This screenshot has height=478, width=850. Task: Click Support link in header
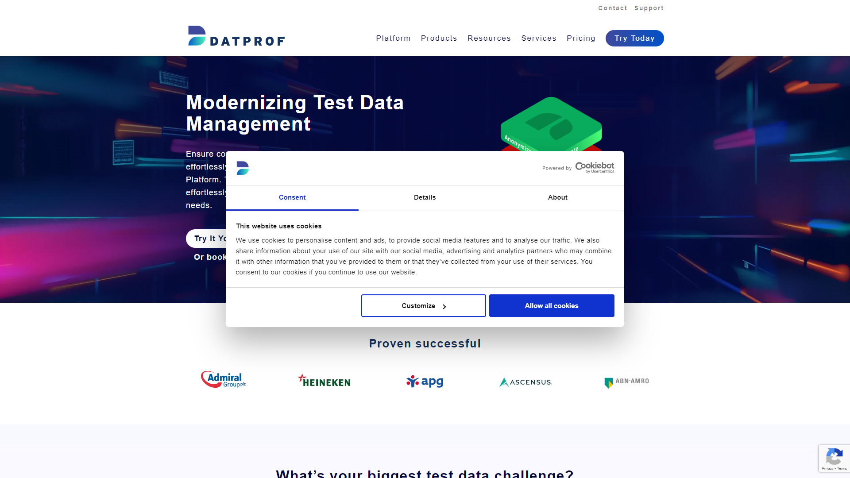pos(650,8)
